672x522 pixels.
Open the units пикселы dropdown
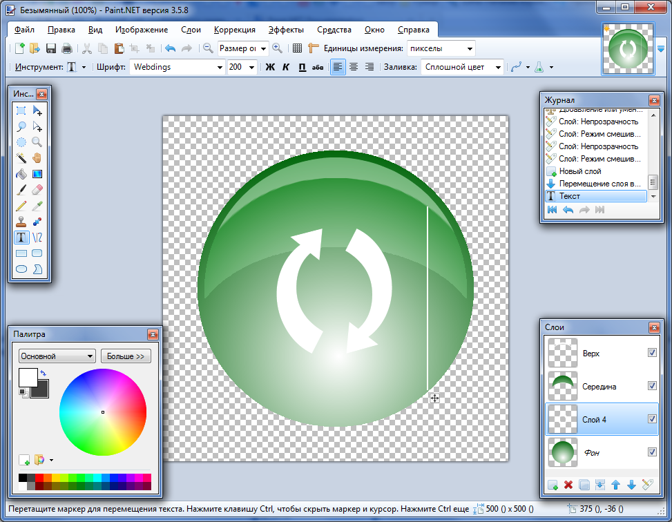(x=470, y=48)
